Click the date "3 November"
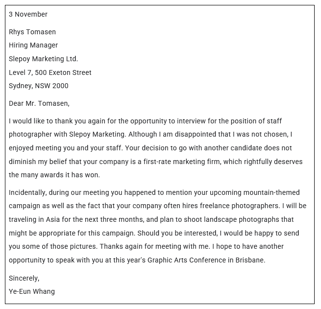This screenshot has height=309, width=321. coord(28,14)
